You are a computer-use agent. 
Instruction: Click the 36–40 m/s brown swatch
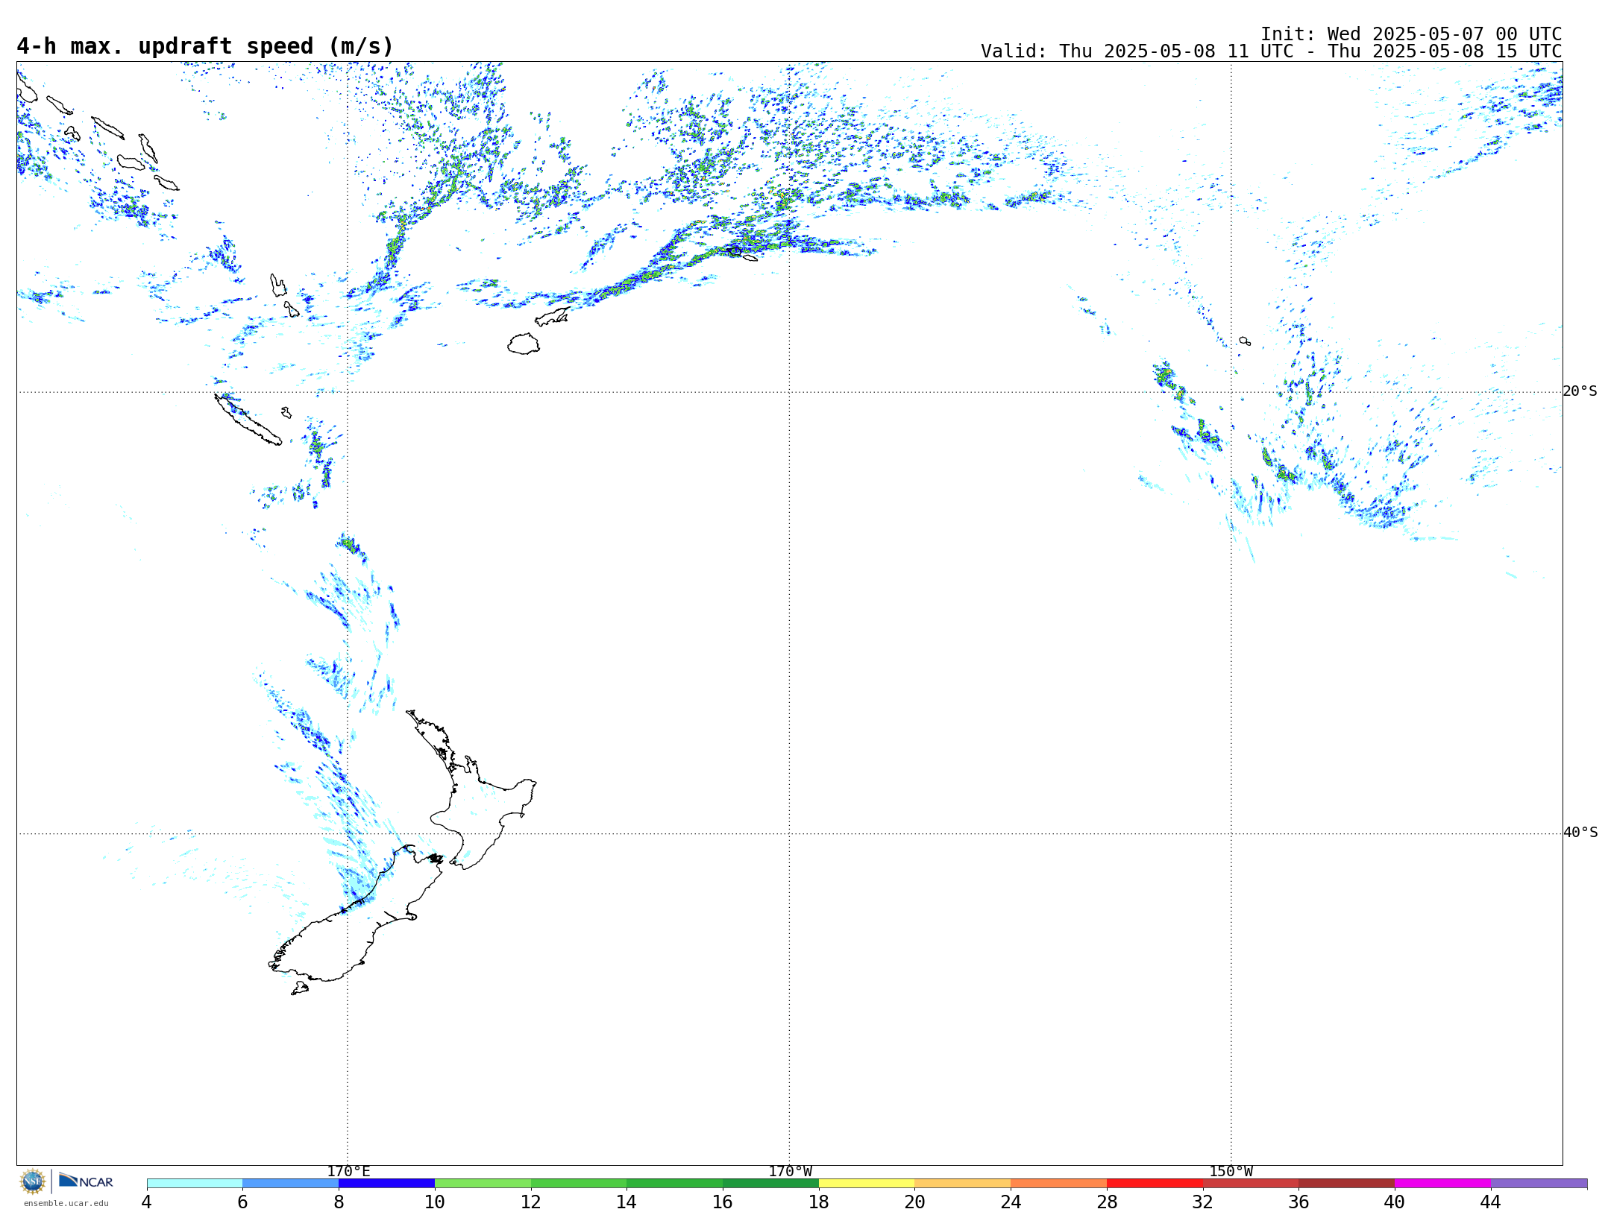1347,1183
